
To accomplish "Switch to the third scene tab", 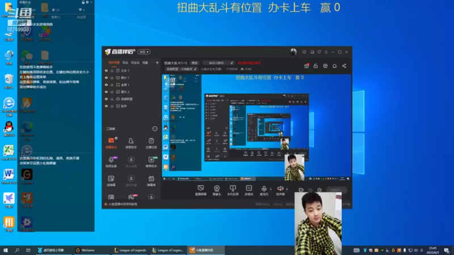I will [x=135, y=62].
